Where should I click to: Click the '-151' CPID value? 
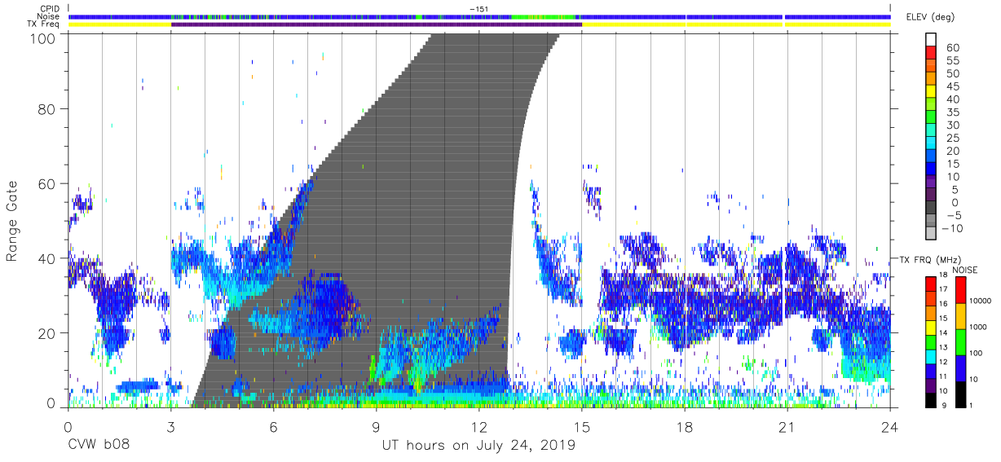pyautogui.click(x=478, y=9)
